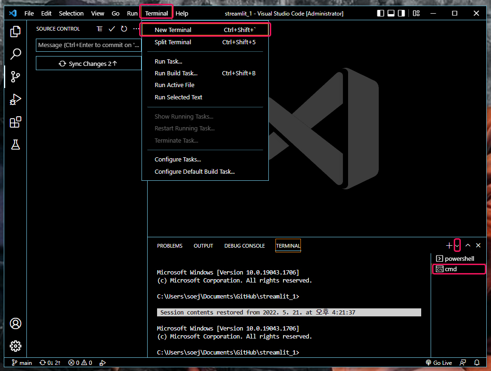Click synchronize changes 0↓ 2↑ in status bar
The height and width of the screenshot is (371, 491).
[50, 363]
